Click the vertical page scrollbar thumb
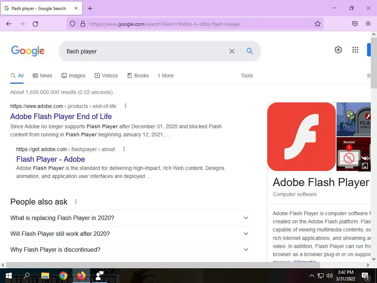 [x=374, y=63]
